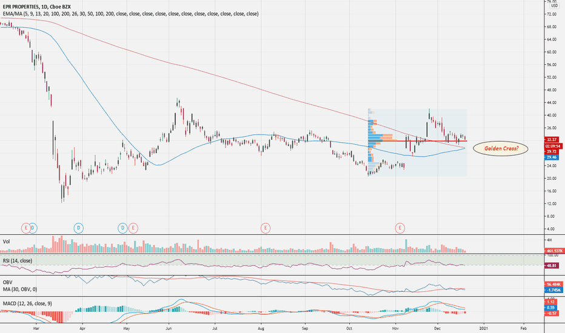Click the '2021' label on time axis
The image size is (565, 333).
[484, 328]
